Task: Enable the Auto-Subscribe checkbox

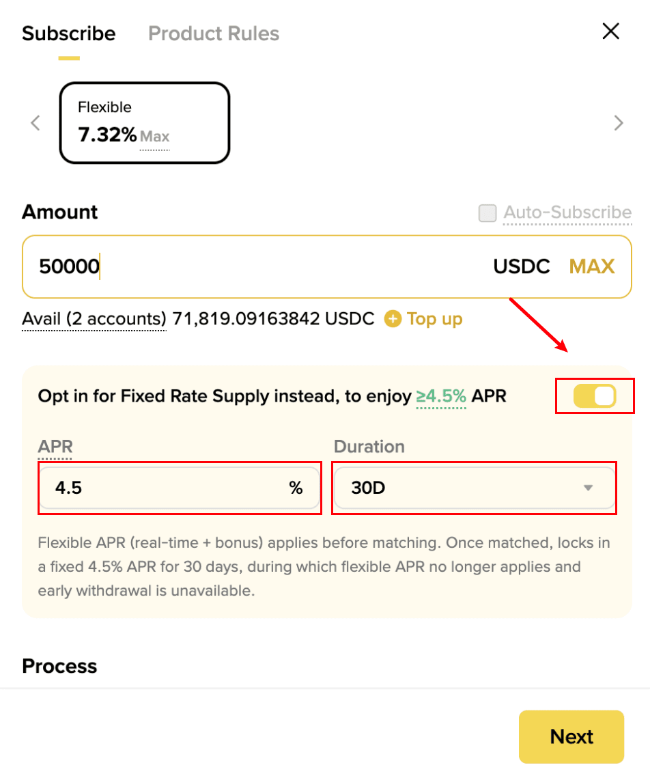Action: [x=487, y=213]
